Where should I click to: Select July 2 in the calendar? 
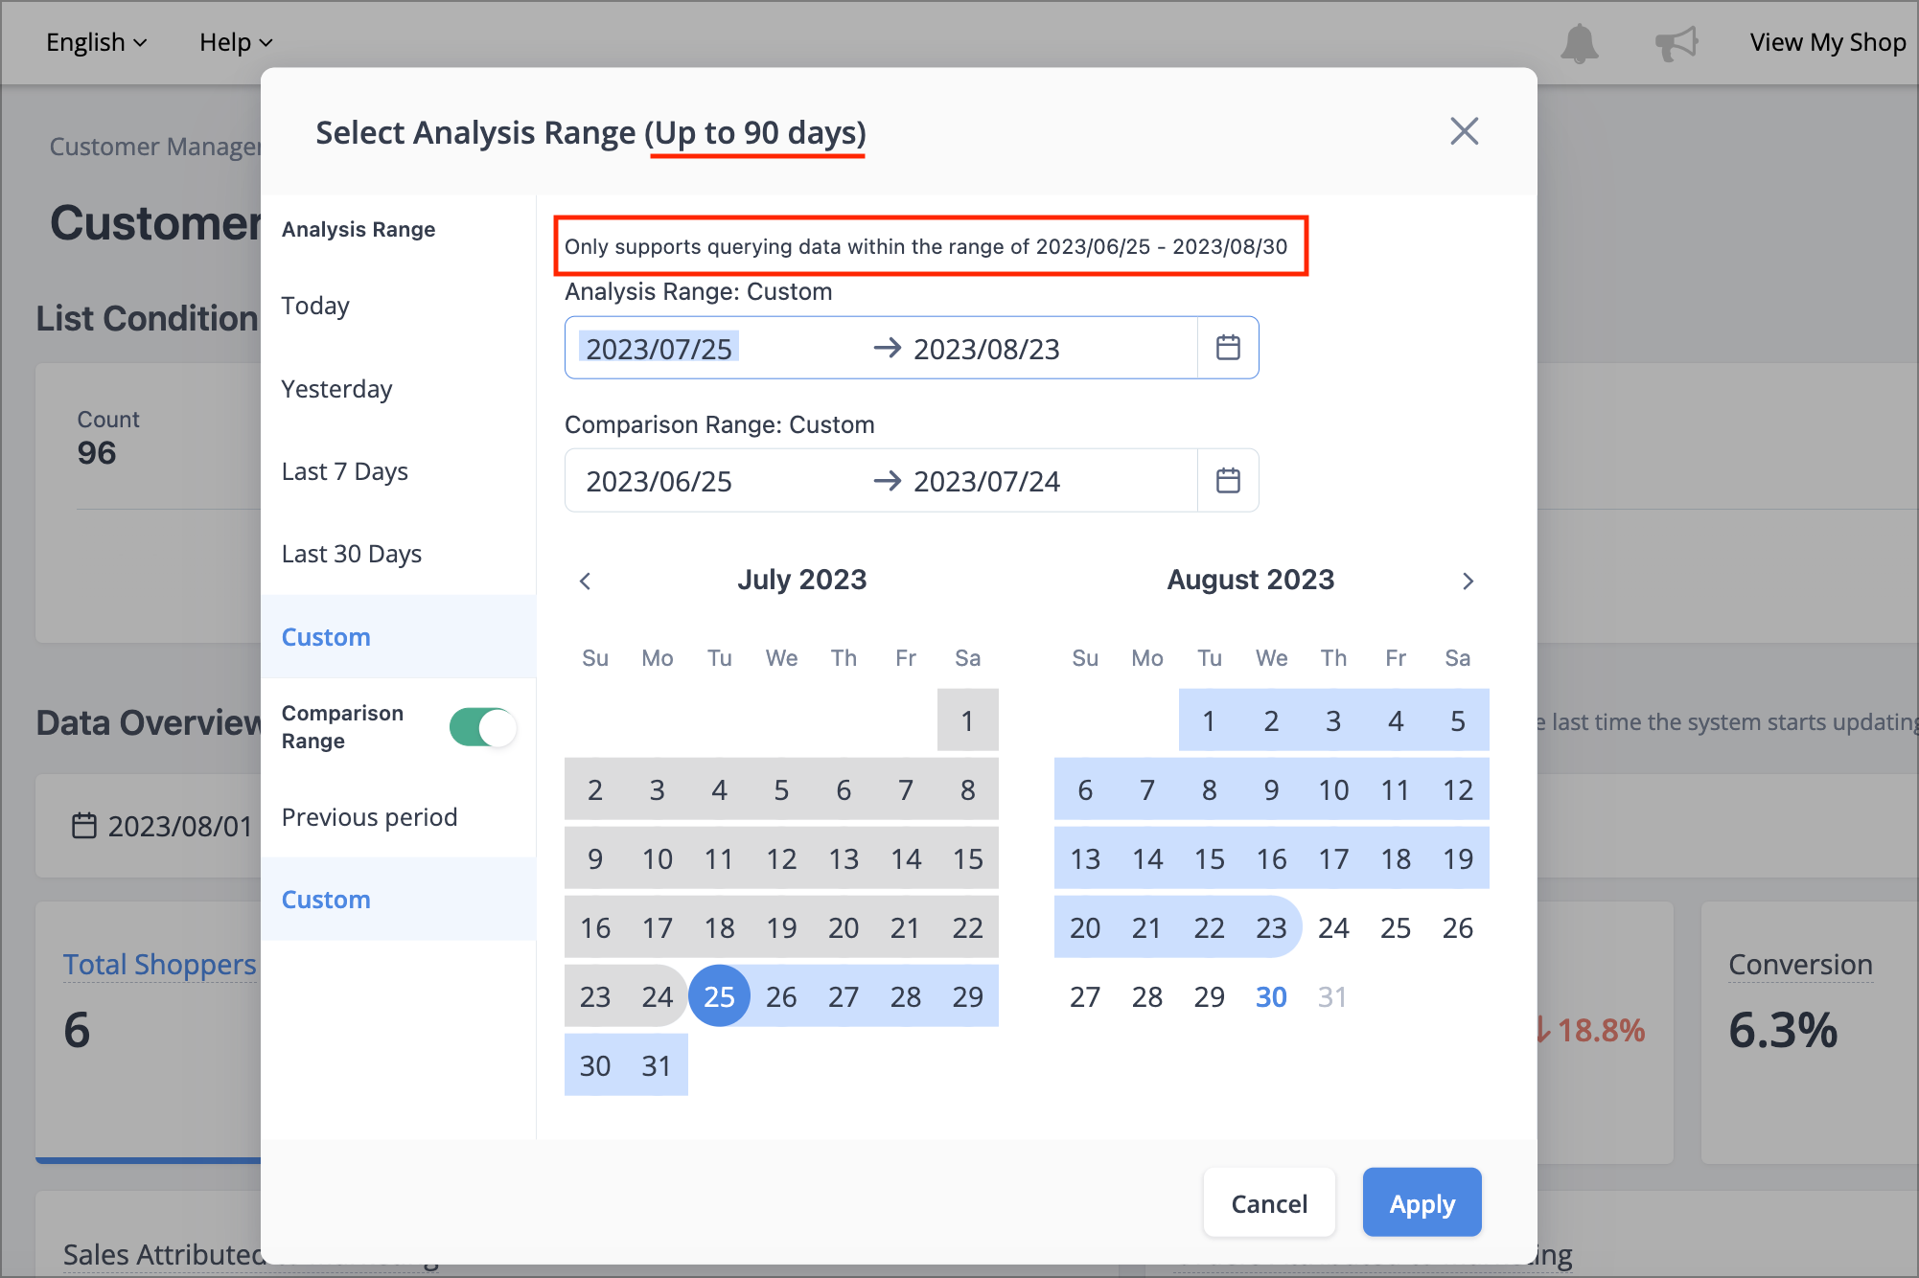coord(595,789)
